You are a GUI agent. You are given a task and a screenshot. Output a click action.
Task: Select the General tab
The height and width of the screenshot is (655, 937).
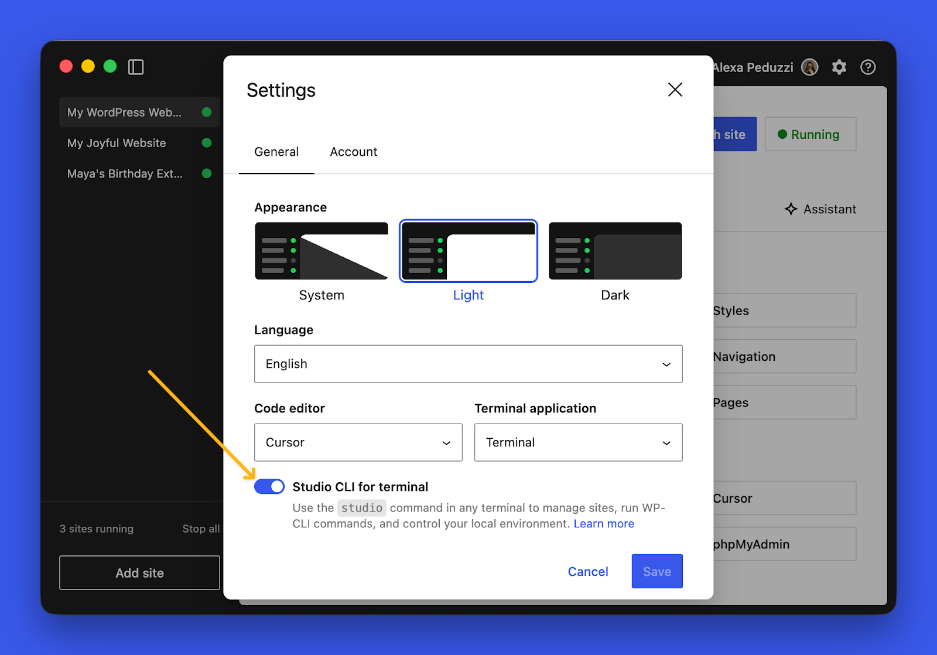coord(276,152)
